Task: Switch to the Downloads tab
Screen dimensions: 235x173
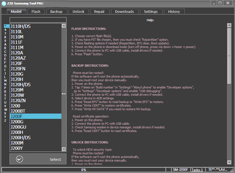Action: click(124, 11)
